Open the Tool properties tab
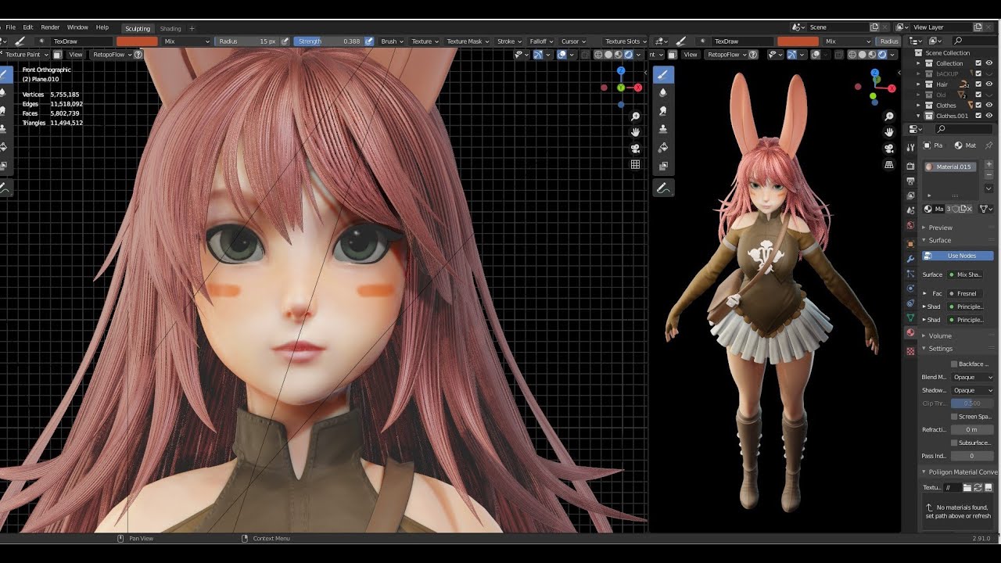This screenshot has width=1001, height=563. tap(910, 147)
